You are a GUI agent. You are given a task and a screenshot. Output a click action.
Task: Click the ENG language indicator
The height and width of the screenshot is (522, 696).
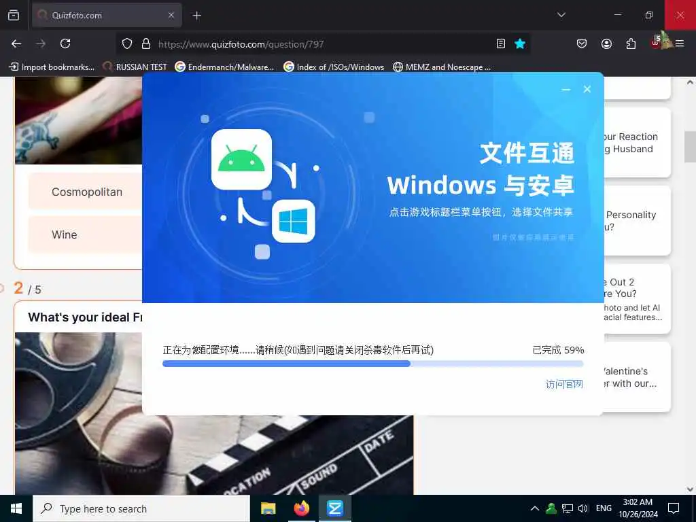click(x=604, y=508)
